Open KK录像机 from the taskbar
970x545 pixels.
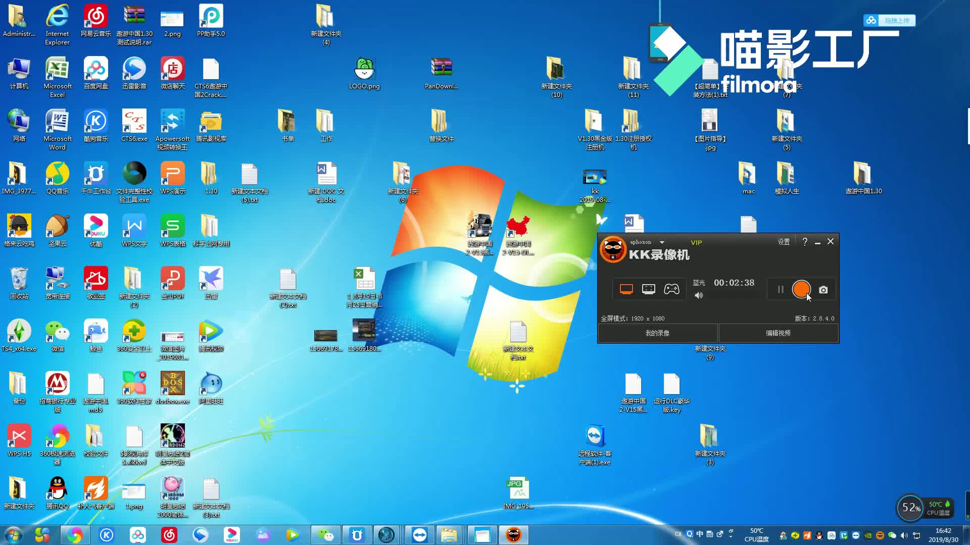point(513,535)
